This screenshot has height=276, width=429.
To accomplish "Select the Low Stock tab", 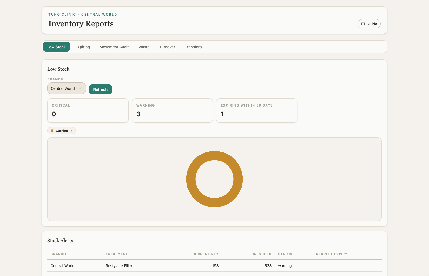I will coord(56,47).
